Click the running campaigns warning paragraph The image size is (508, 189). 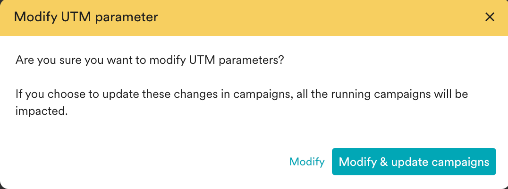241,94
